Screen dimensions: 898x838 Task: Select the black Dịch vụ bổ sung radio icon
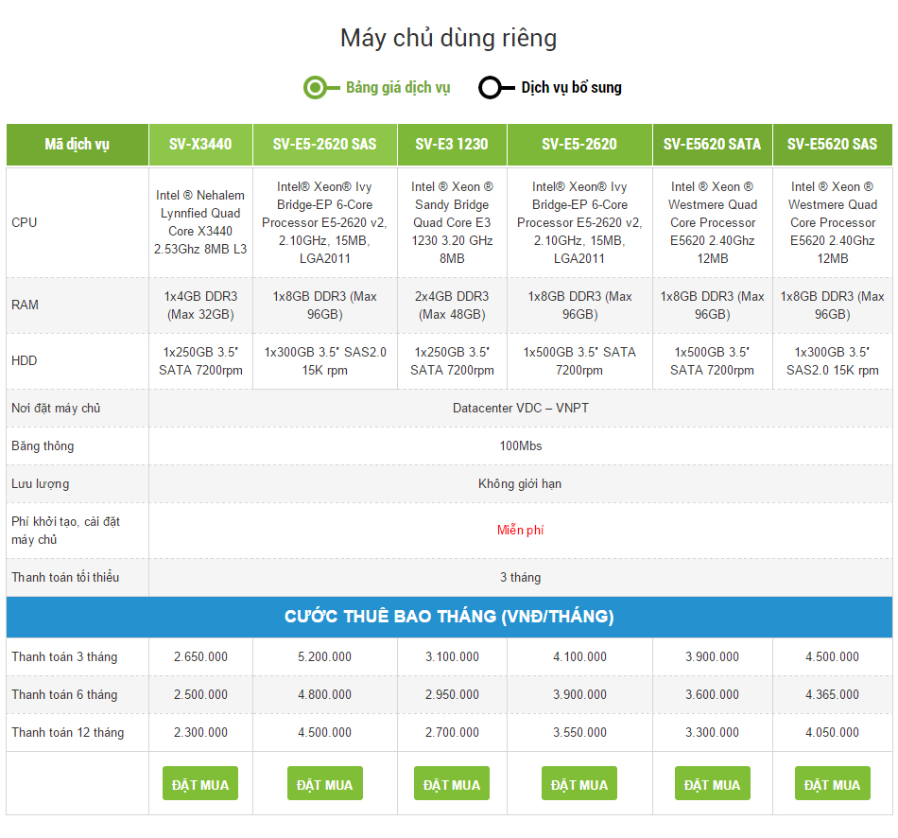click(x=490, y=88)
